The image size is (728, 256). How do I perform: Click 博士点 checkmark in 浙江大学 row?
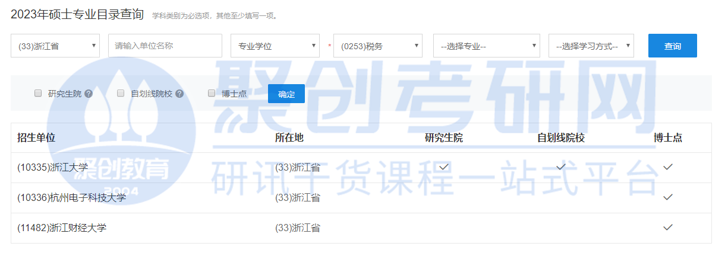(668, 167)
